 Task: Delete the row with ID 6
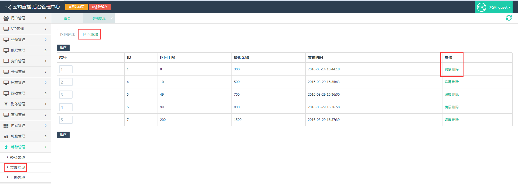(455, 107)
